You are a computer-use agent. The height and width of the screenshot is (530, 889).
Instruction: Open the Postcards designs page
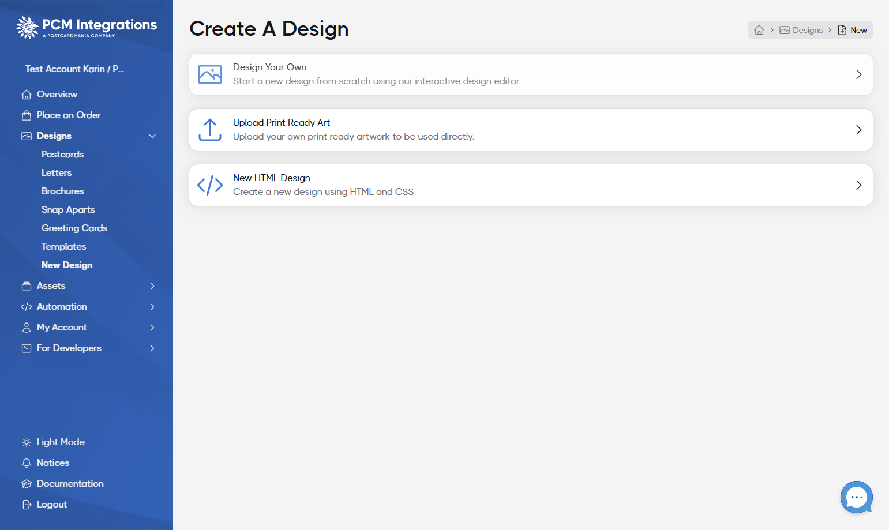click(63, 155)
